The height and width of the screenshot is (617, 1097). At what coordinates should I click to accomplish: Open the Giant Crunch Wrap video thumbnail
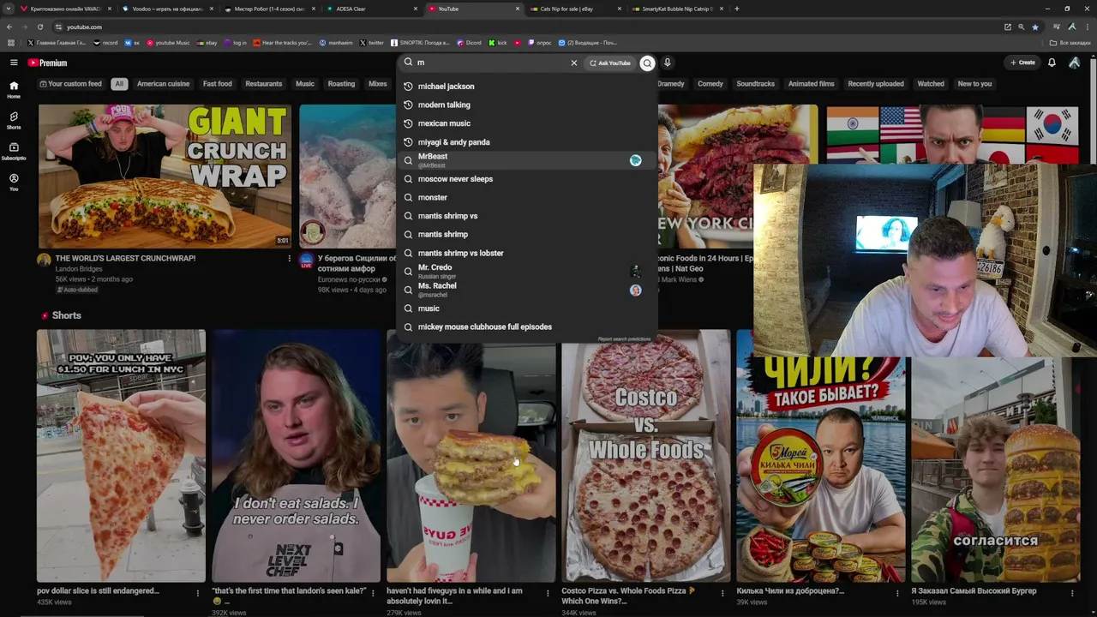click(x=165, y=177)
